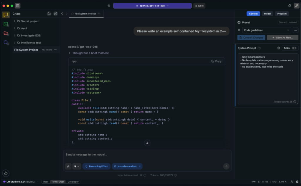Image resolution: width=301 pixels, height=186 pixels.
Task: Switch to the Model tab
Action: coord(267,14)
